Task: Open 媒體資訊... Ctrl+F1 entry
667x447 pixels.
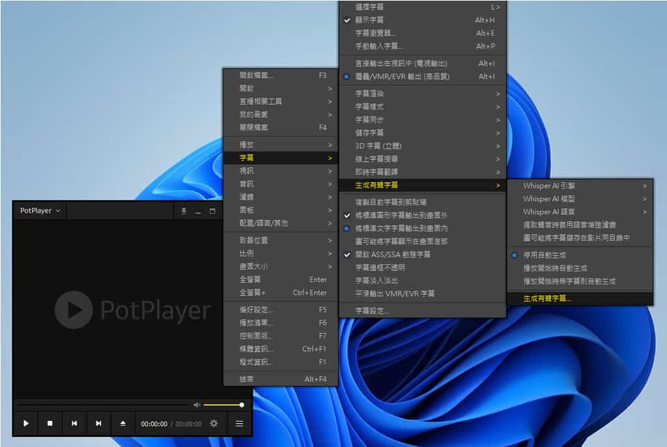Action: pos(280,349)
